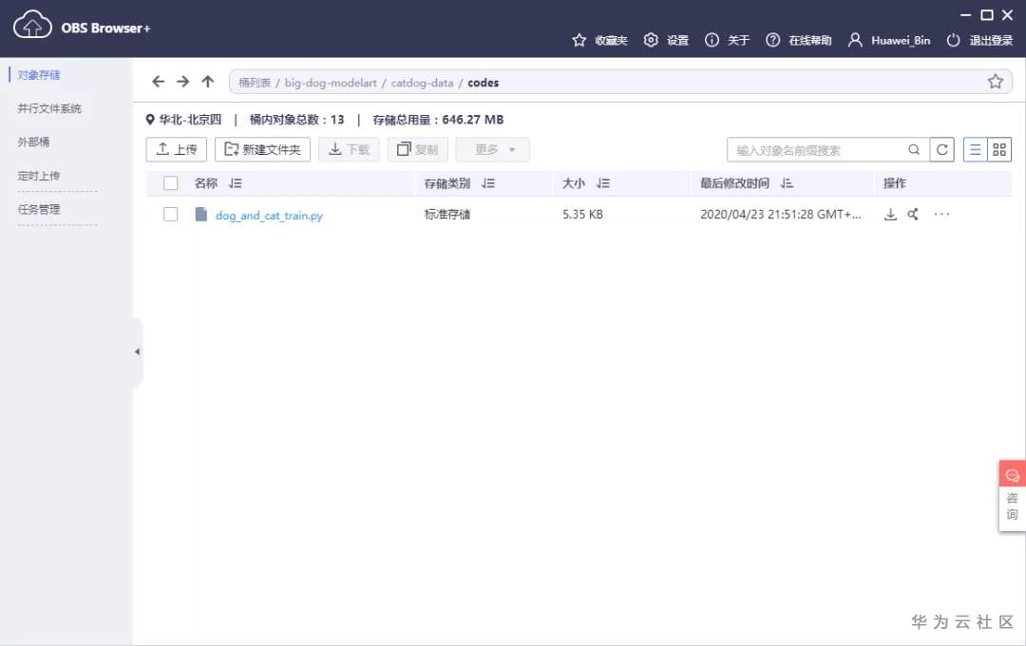Refresh the object list

click(941, 149)
